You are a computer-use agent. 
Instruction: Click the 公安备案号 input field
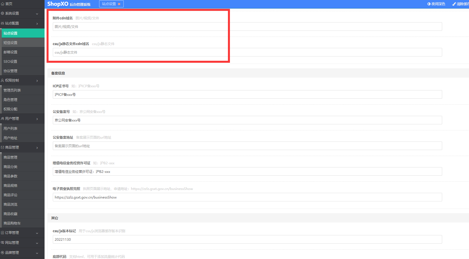247,120
